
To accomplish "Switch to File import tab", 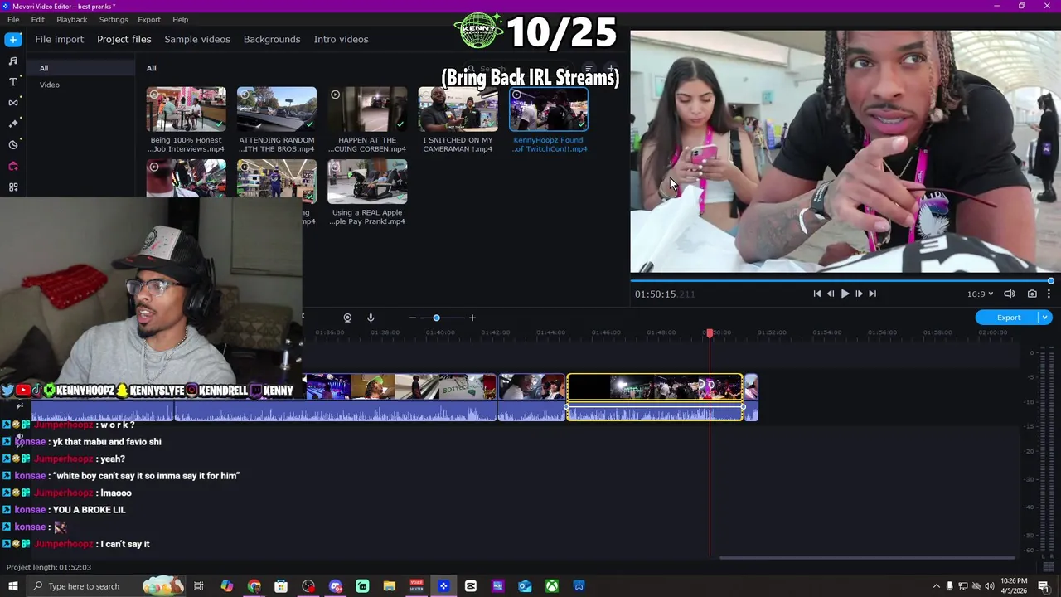I will pos(59,39).
